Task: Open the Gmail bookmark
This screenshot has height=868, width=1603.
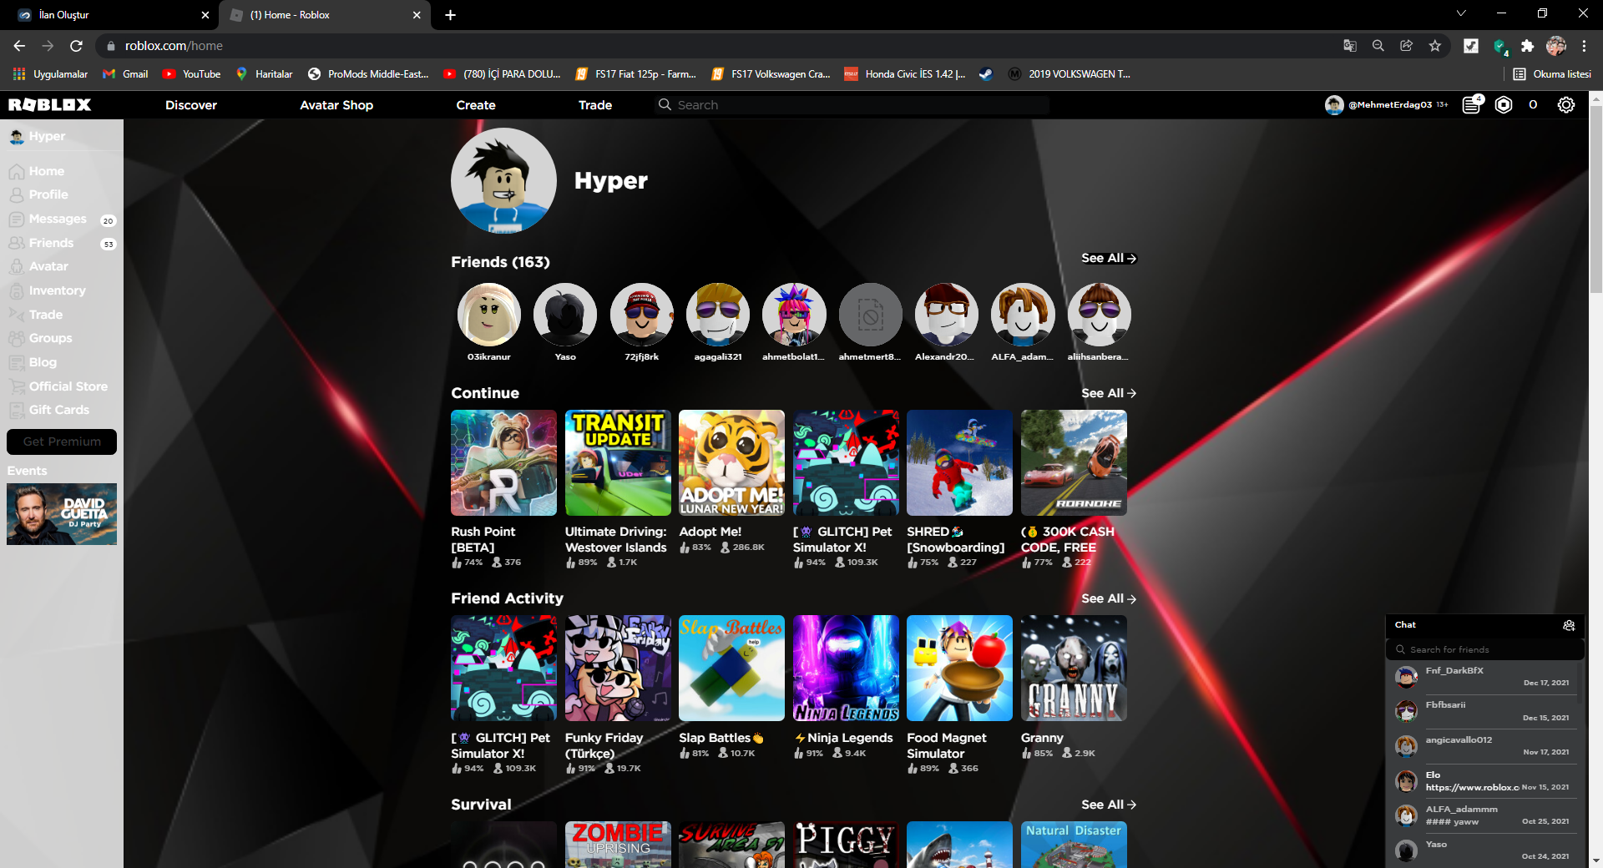Action: [x=125, y=74]
